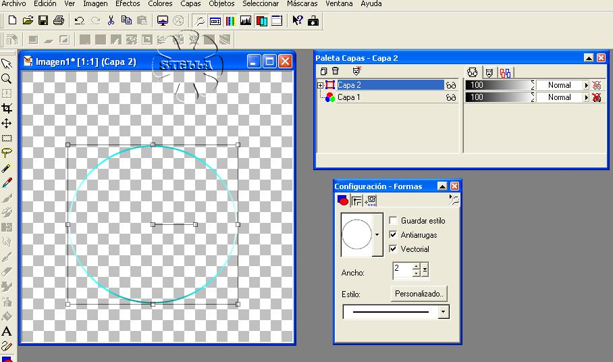Select the Zoom magnifier tool
Viewport: 613px width, 362px height.
pos(7,78)
